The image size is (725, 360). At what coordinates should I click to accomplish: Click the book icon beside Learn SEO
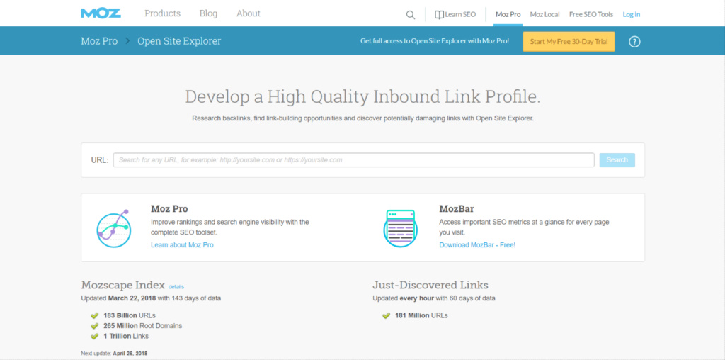pos(439,15)
